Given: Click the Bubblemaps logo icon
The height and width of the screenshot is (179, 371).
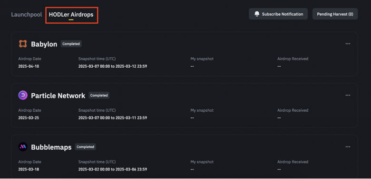Looking at the screenshot, I should pyautogui.click(x=23, y=147).
